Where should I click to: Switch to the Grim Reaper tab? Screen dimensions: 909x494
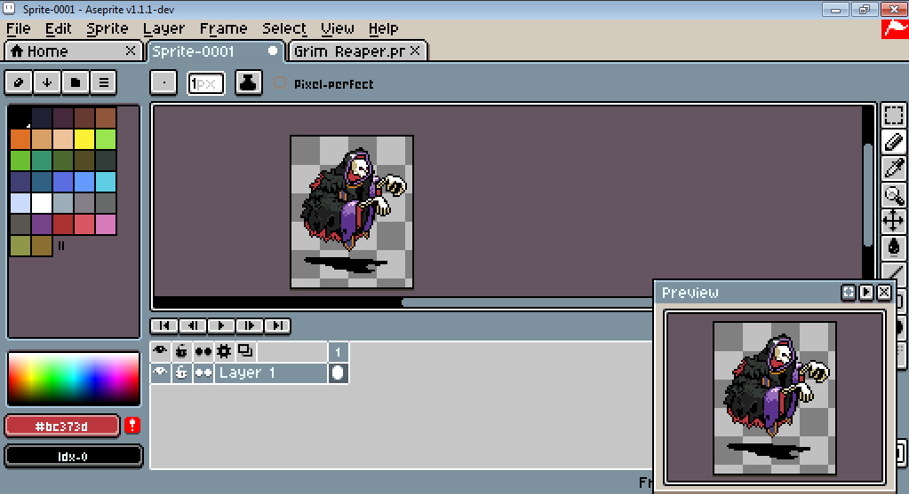click(358, 51)
